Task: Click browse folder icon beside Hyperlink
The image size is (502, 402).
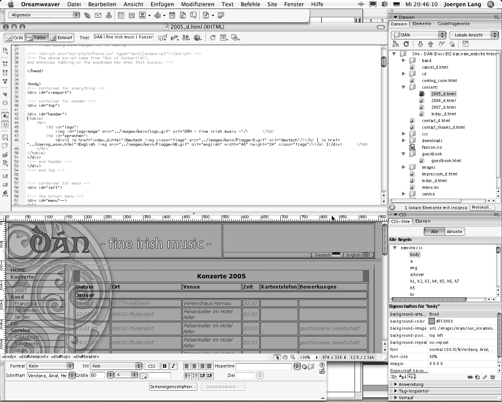Action: click(x=311, y=366)
